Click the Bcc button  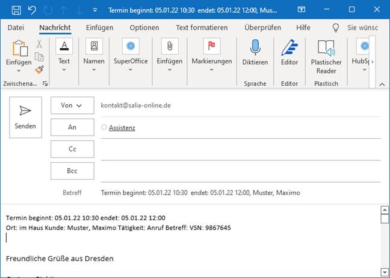72,171
